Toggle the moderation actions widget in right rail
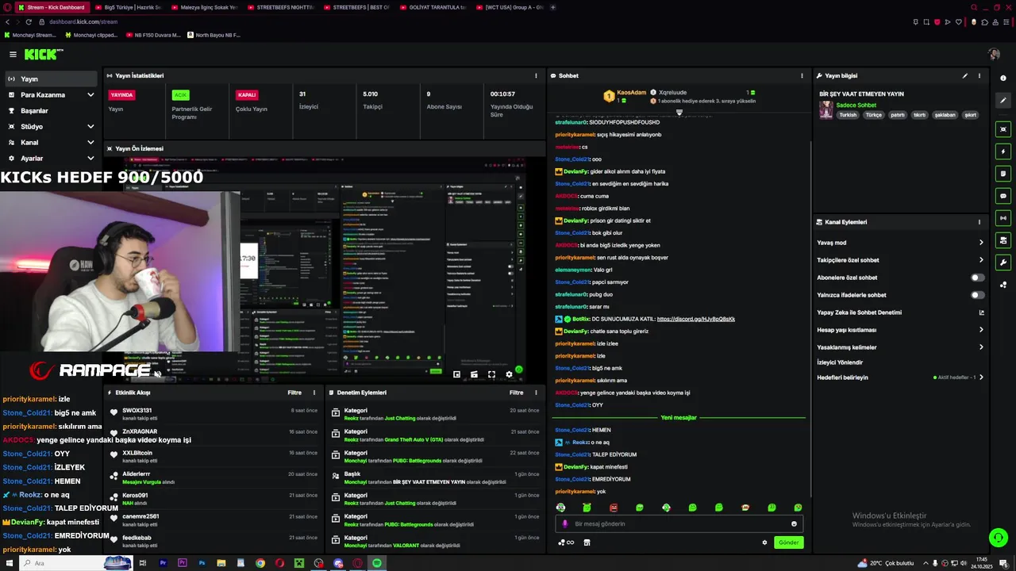1016x571 pixels. [x=1003, y=240]
